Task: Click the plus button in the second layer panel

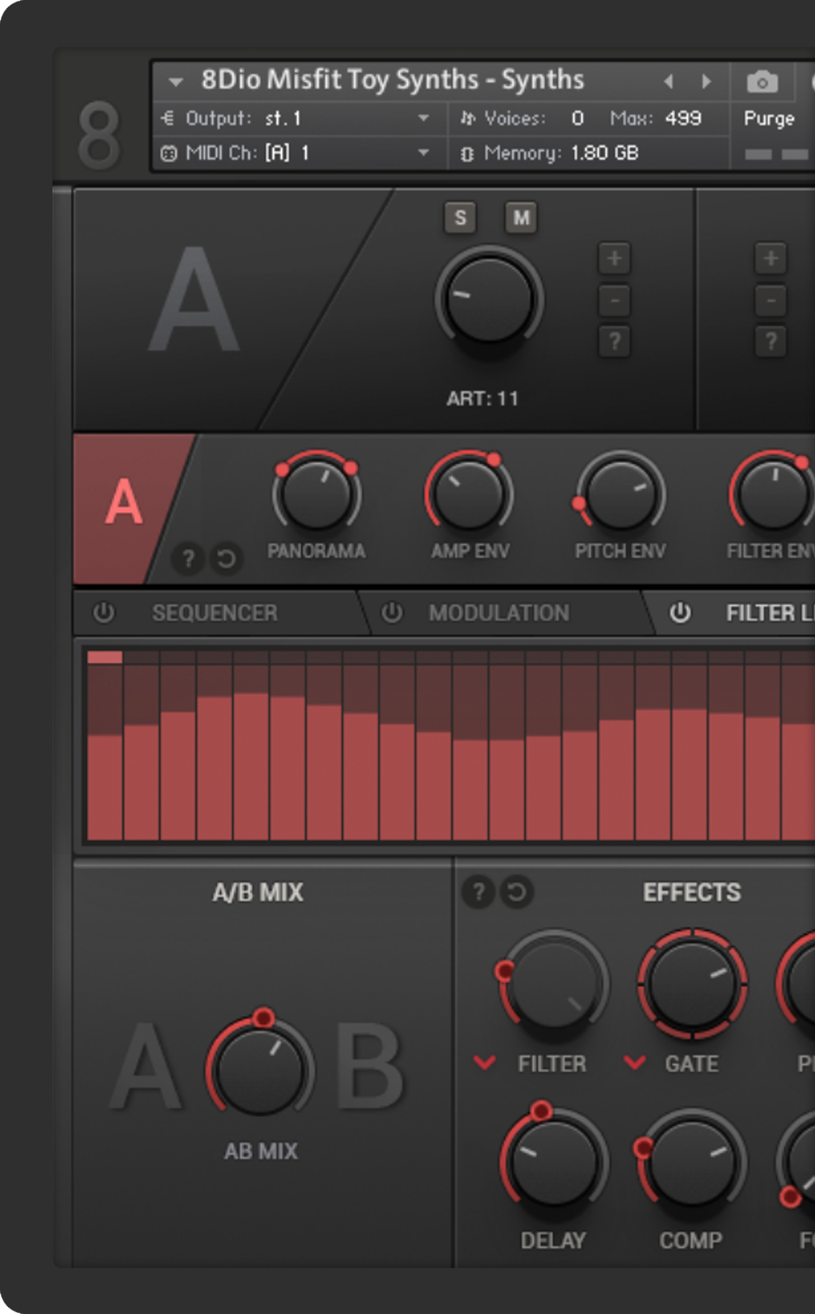Action: (x=770, y=258)
